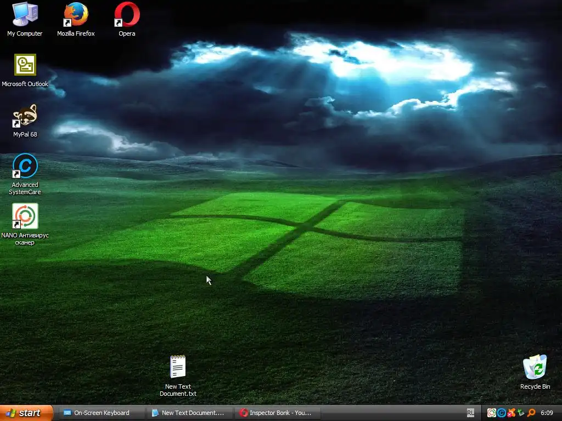Click the Advanced SystemCare tray icon
Screen dimensions: 562x421
pos(502,413)
